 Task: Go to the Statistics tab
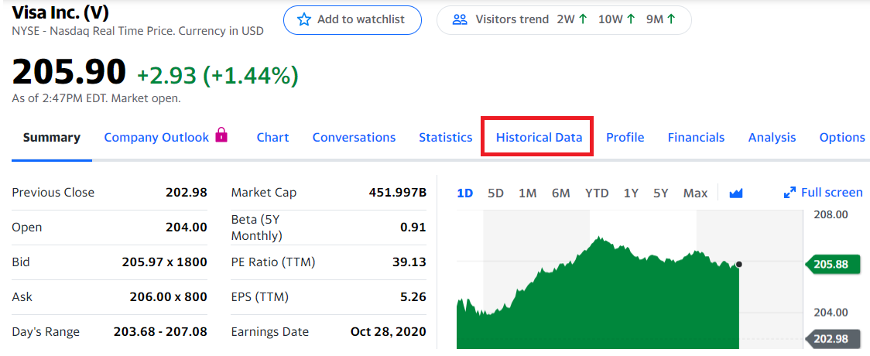click(x=446, y=138)
